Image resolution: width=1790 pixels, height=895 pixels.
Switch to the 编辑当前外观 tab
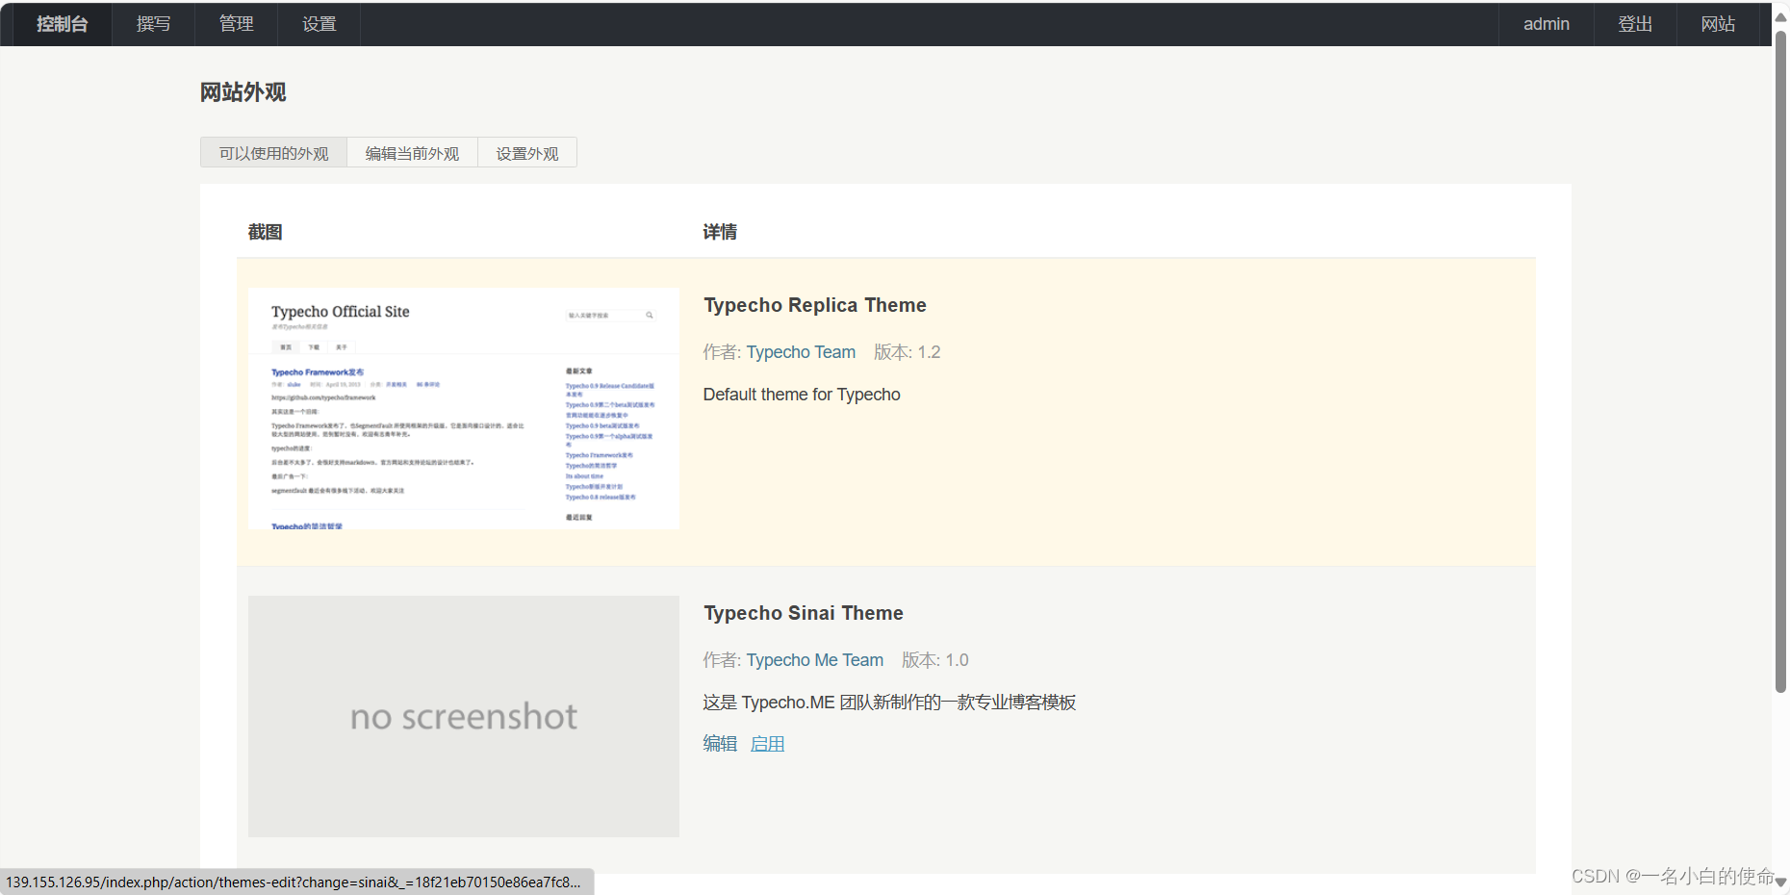click(x=413, y=153)
